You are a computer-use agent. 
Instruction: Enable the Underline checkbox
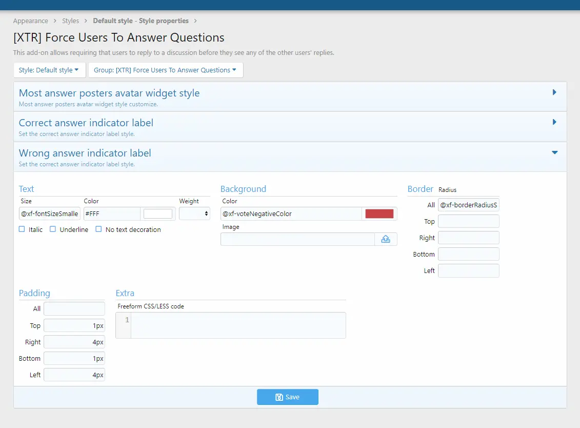pos(53,229)
